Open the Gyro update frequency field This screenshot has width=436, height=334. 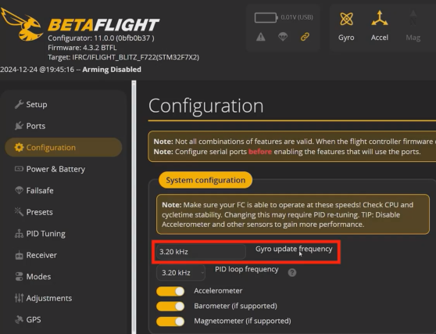click(201, 252)
